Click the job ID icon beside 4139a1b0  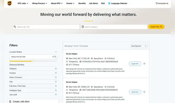(x=80, y=62)
